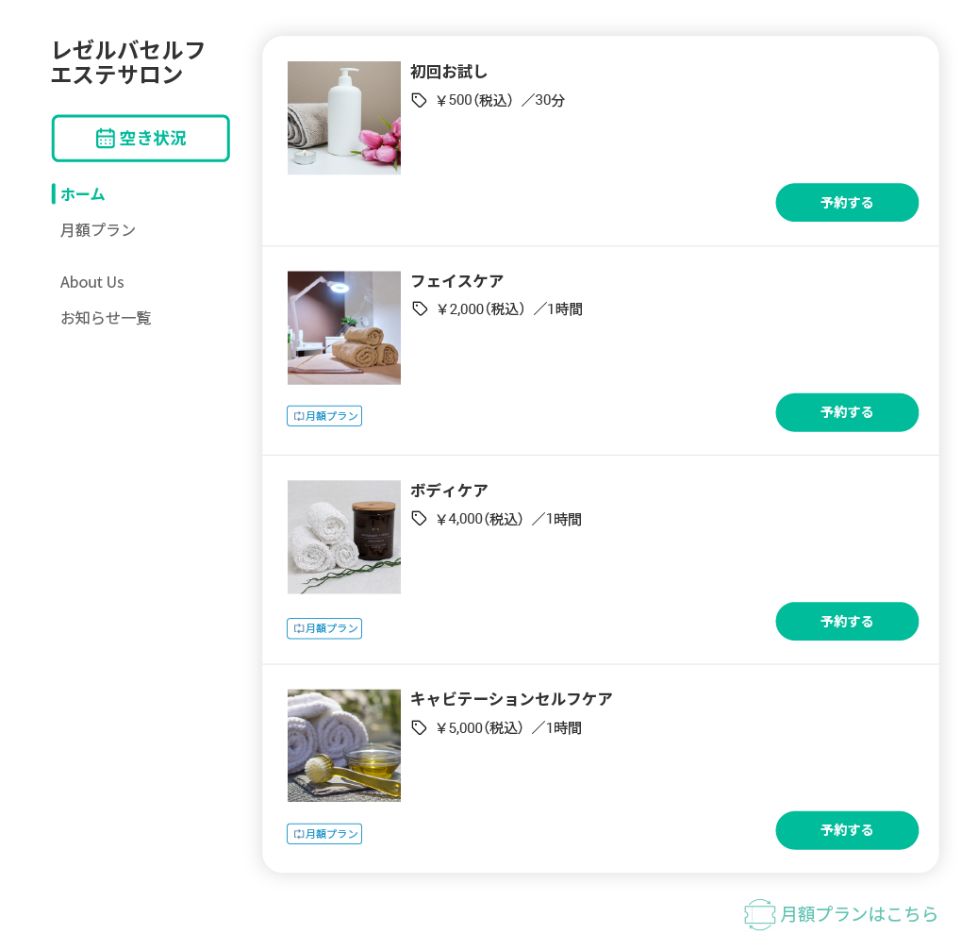Click the price tag icon under ボディケア

point(419,518)
